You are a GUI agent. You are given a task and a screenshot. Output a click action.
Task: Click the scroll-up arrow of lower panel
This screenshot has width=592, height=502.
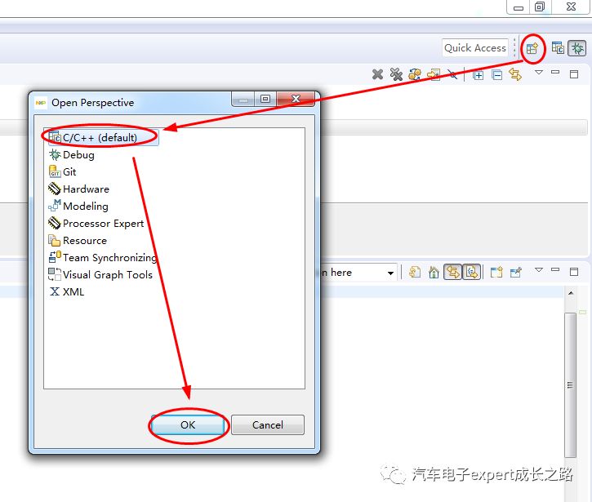571,293
